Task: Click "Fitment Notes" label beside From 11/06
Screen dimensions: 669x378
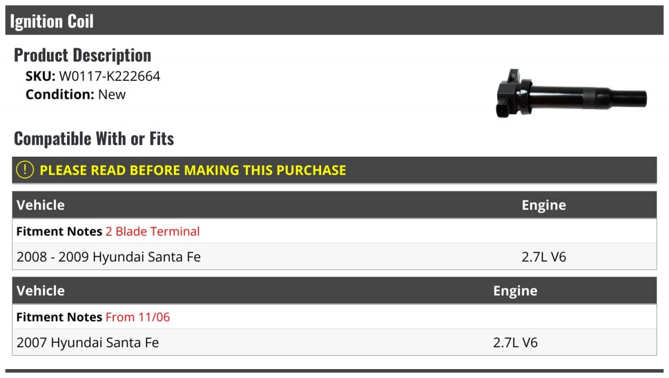Action: [59, 317]
